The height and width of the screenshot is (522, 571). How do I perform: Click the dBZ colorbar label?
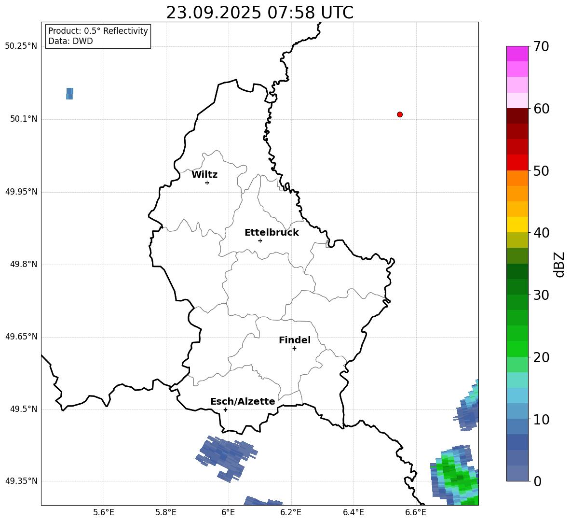[x=559, y=264]
